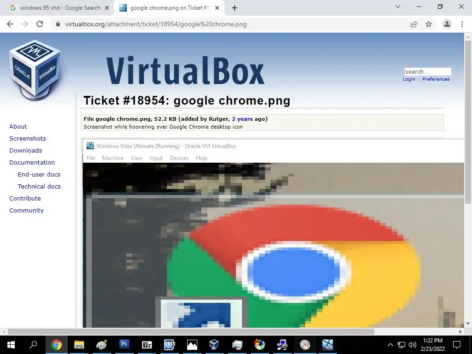Open Photoshop from the taskbar
Viewport: 472px width, 354px height.
click(124, 345)
